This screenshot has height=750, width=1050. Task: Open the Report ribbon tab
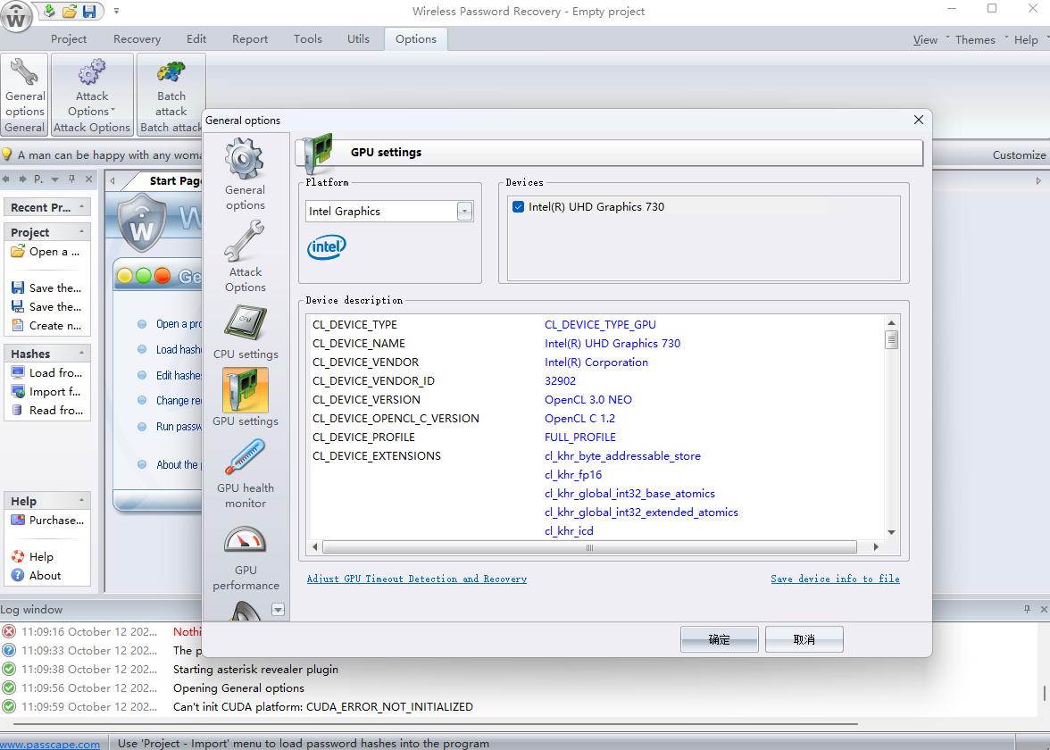(250, 39)
